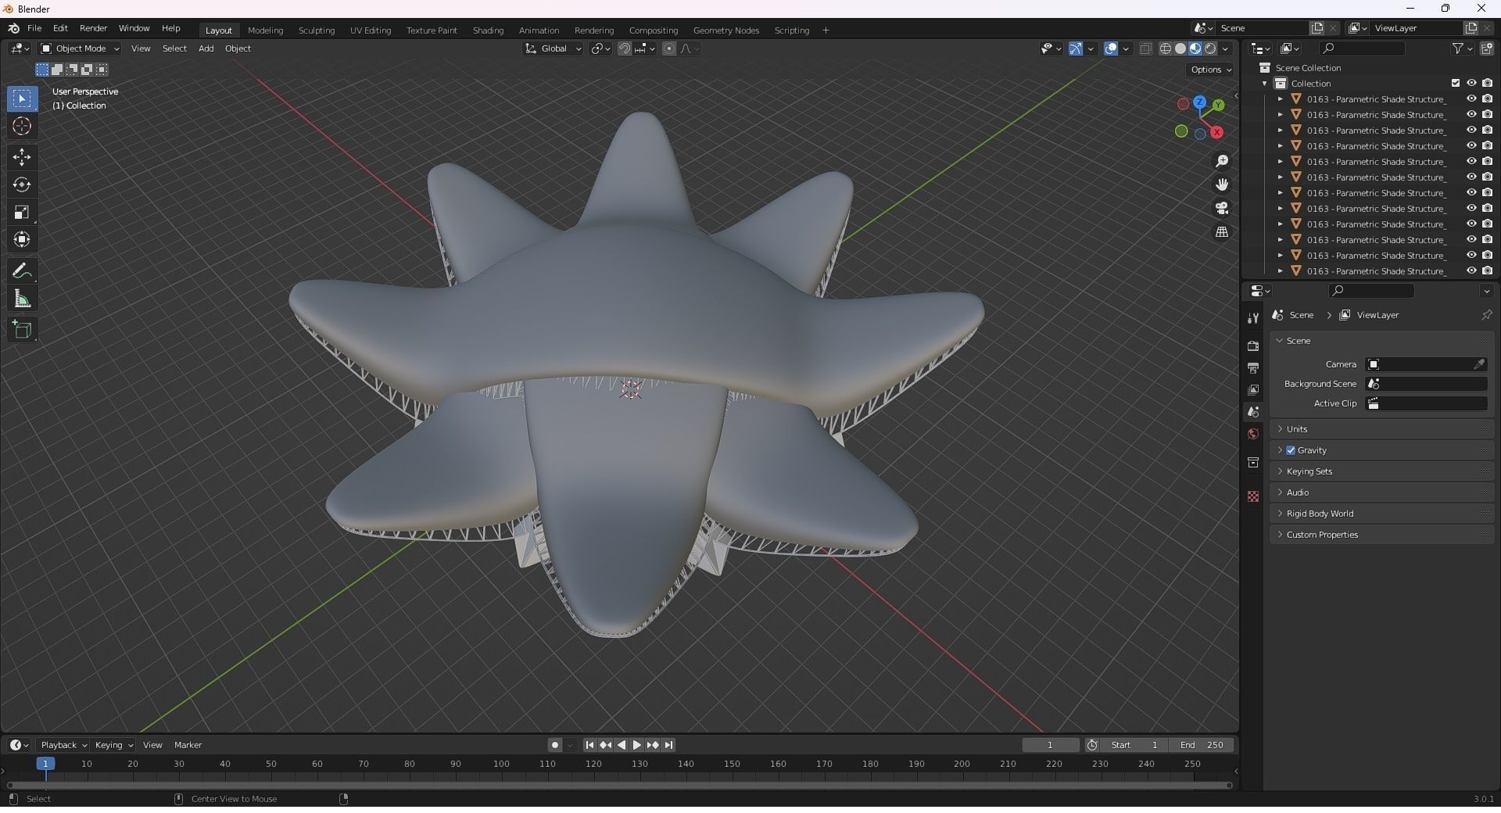Switch to the Geometry Nodes workspace tab
This screenshot has width=1501, height=813.
point(726,30)
